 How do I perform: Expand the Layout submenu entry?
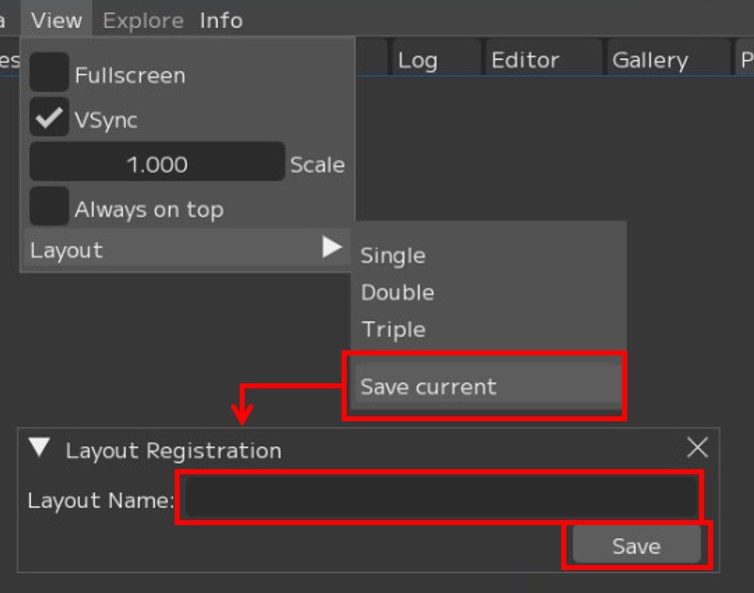(186, 250)
